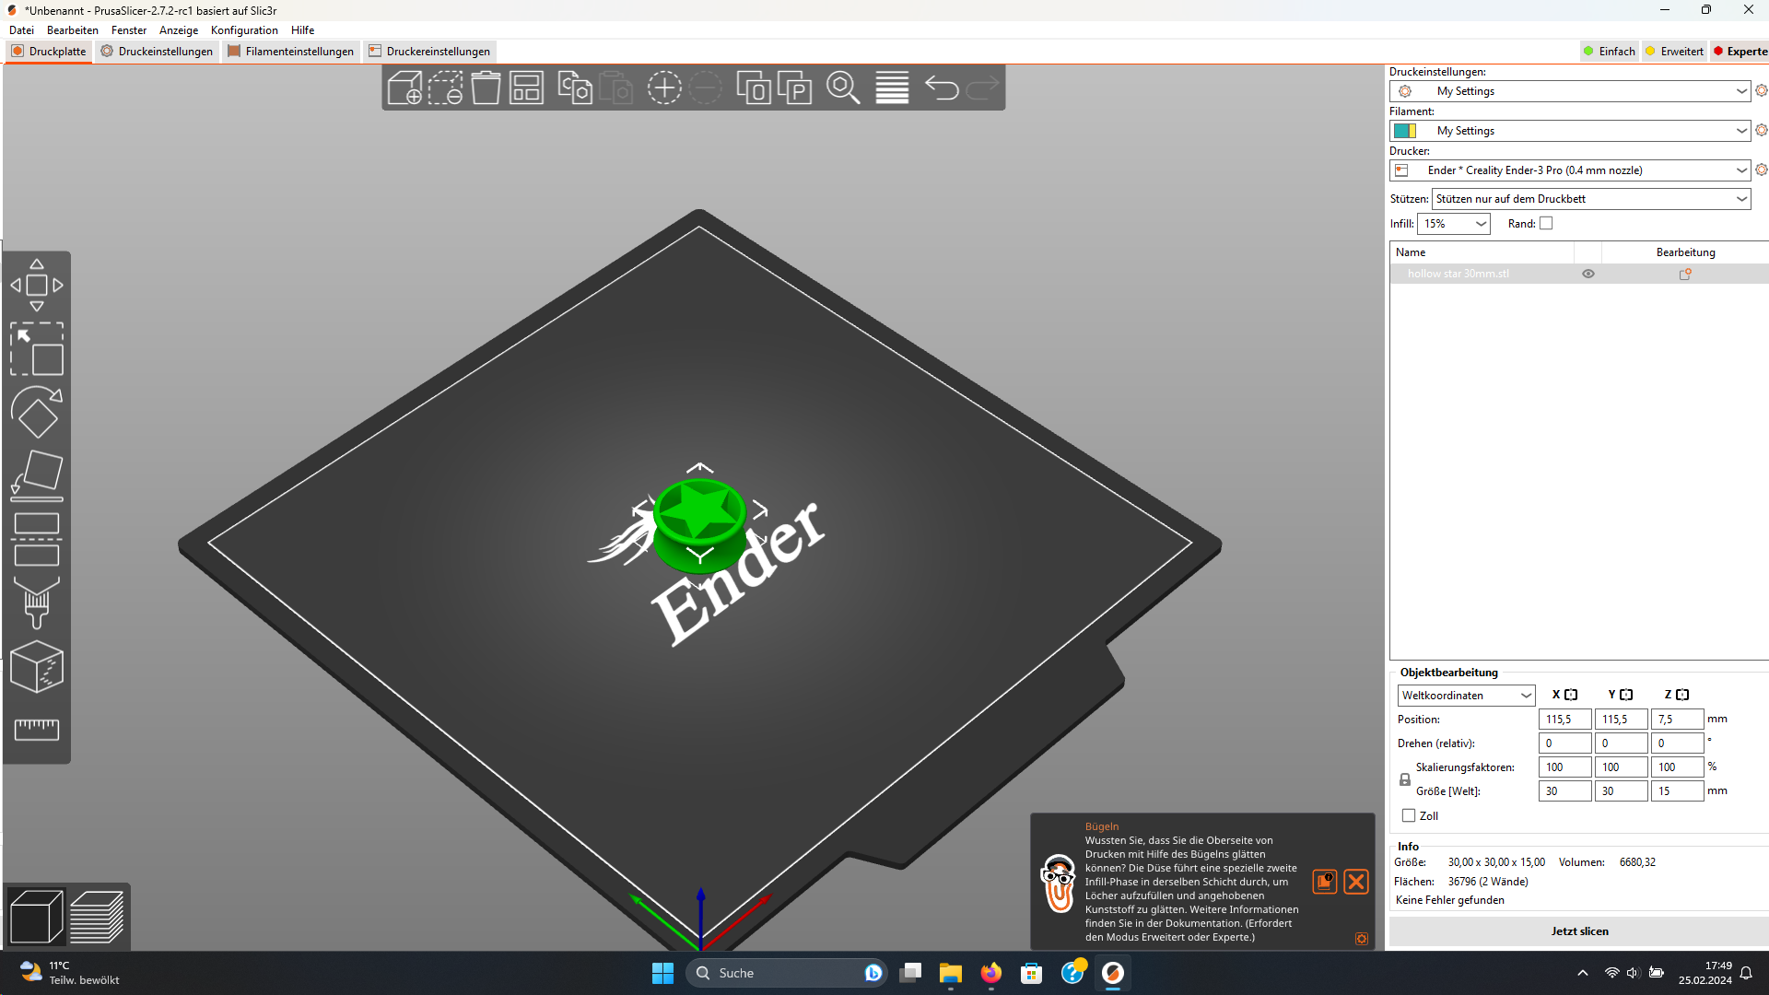Click the Undo arrow icon

pyautogui.click(x=942, y=88)
